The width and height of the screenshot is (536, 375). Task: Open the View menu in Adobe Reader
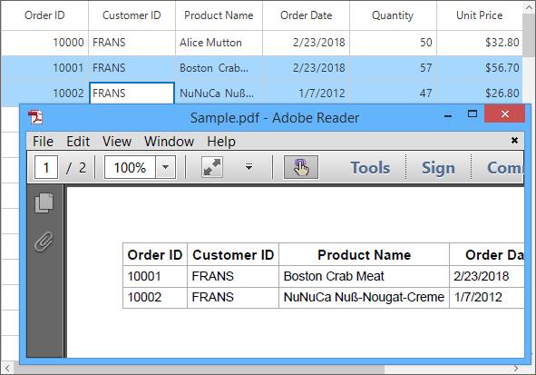pos(117,142)
